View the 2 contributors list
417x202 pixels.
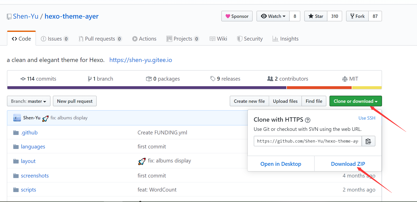tap(288, 79)
